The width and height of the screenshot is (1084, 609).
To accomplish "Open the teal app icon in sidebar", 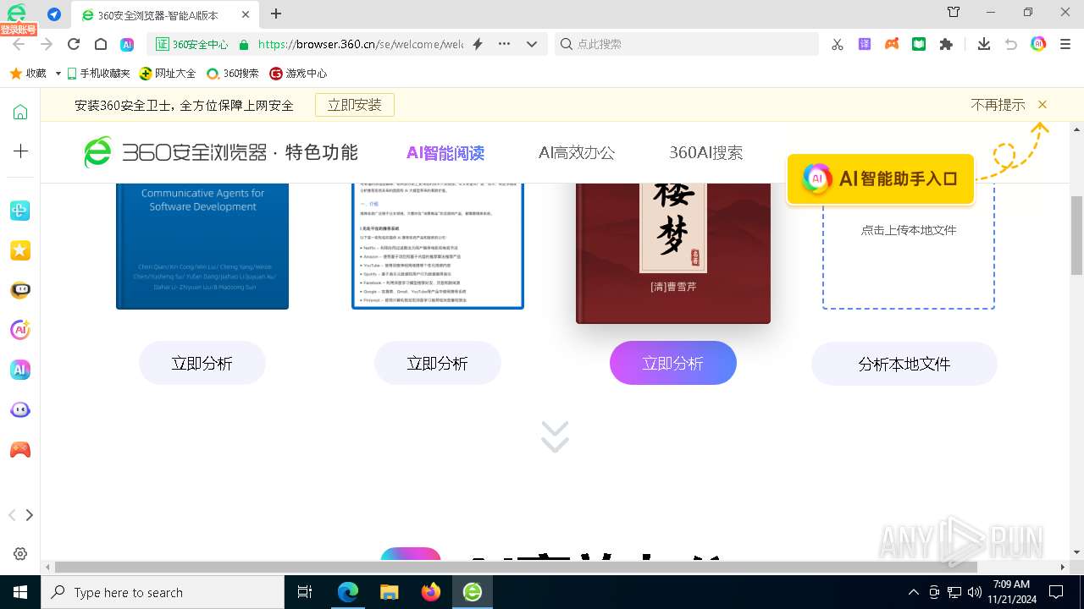I will click(20, 211).
